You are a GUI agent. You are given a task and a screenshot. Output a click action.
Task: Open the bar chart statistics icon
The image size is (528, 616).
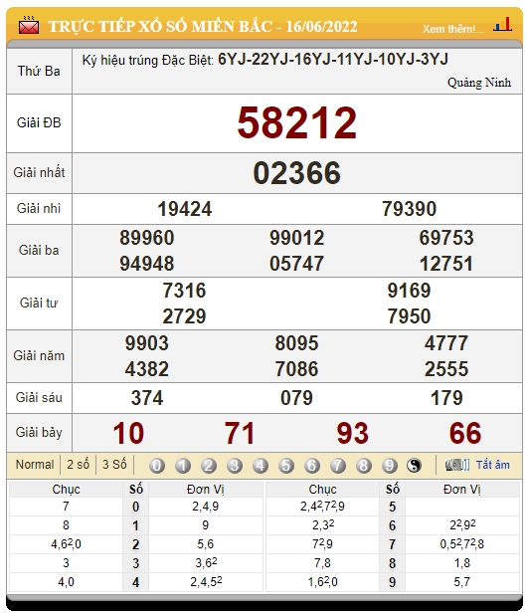[x=503, y=25]
